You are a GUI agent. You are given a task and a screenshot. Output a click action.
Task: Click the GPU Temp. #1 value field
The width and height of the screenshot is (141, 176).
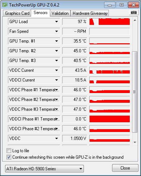[x=75, y=41]
